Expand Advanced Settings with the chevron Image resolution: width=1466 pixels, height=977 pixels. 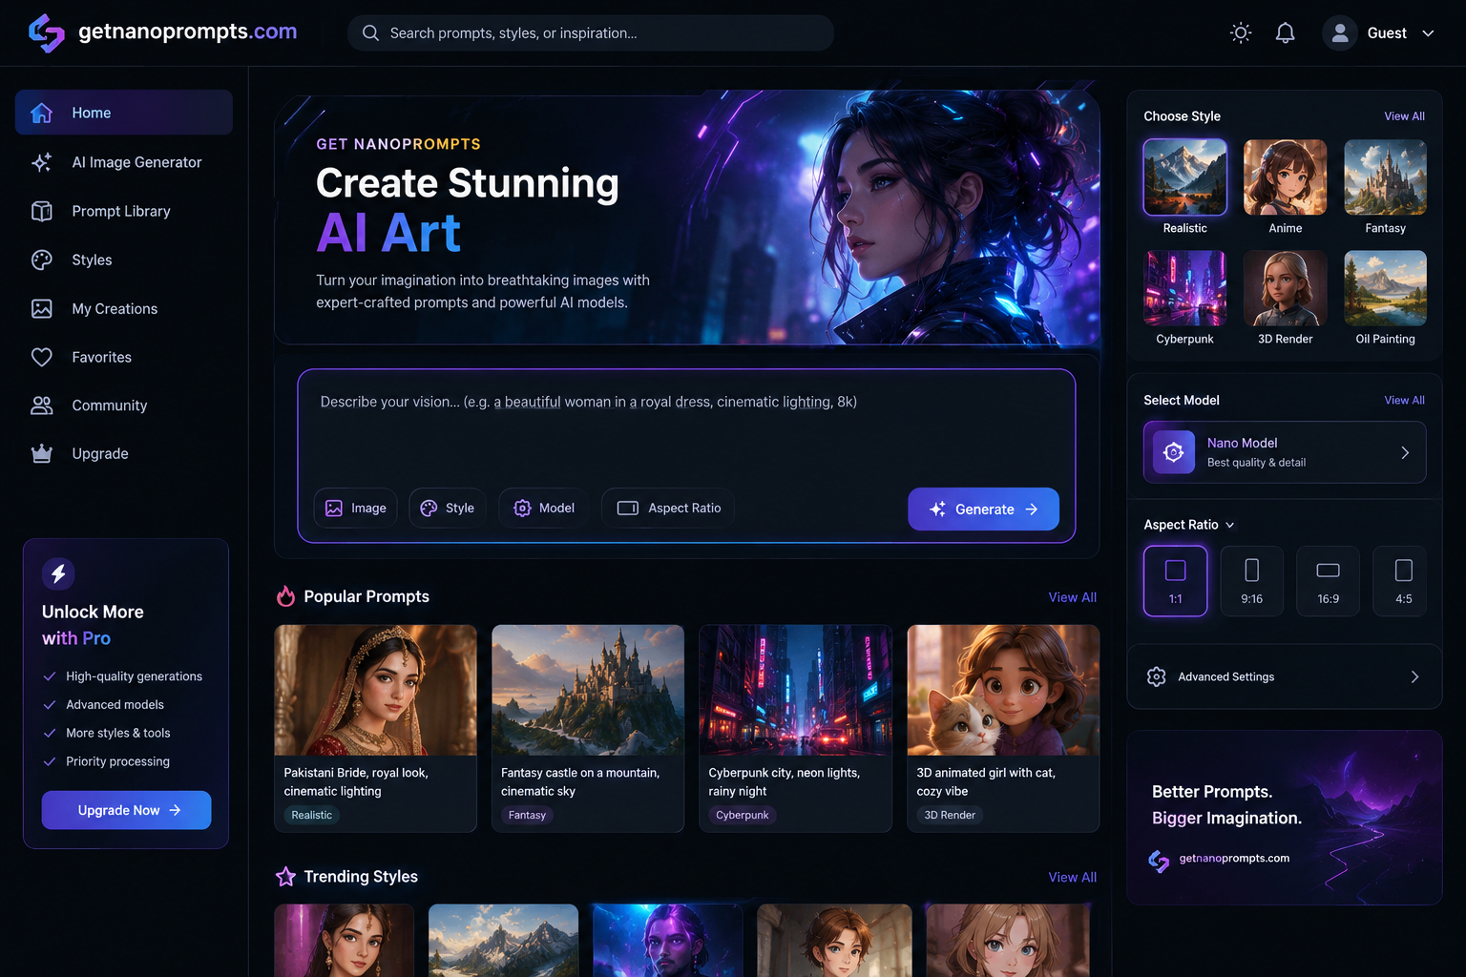[1415, 677]
